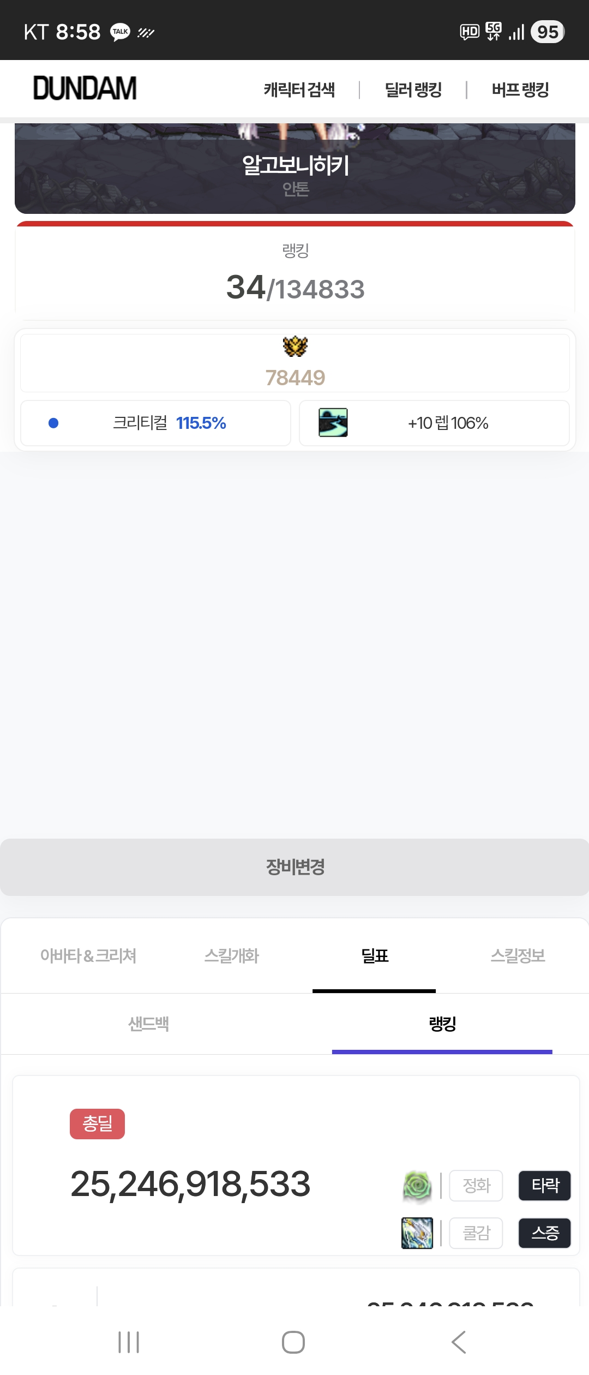The height and width of the screenshot is (1375, 589).
Task: Open the 캐릭터 검색 menu
Action: [299, 89]
